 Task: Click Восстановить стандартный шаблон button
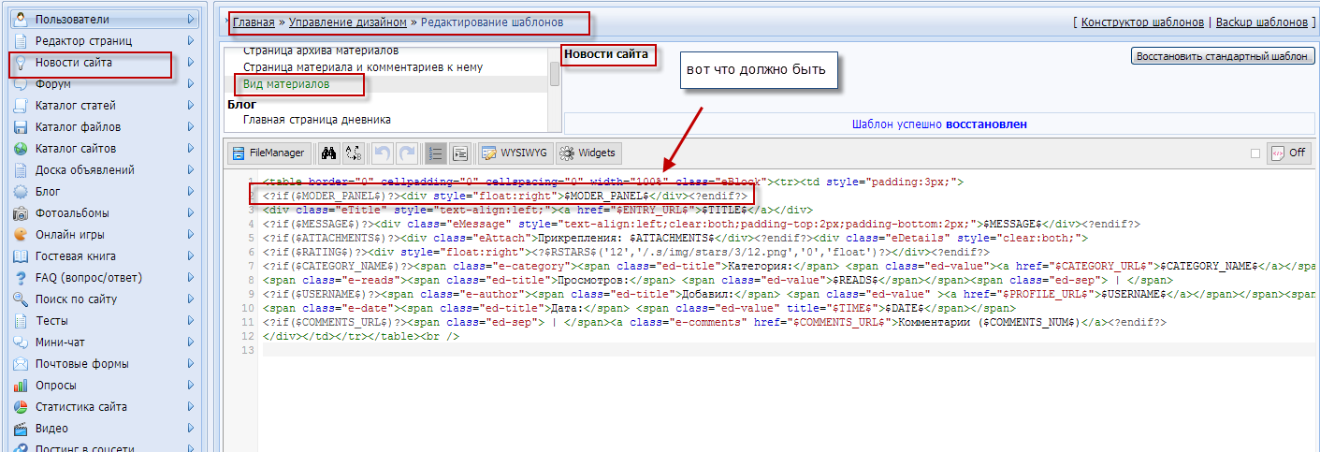[x=1223, y=56]
